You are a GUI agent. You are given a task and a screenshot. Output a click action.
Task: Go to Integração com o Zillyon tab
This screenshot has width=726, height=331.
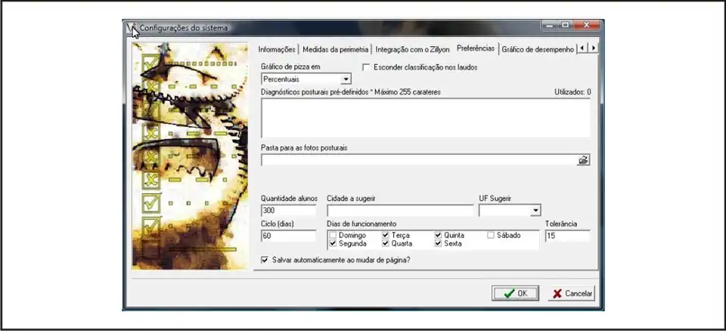(x=413, y=49)
